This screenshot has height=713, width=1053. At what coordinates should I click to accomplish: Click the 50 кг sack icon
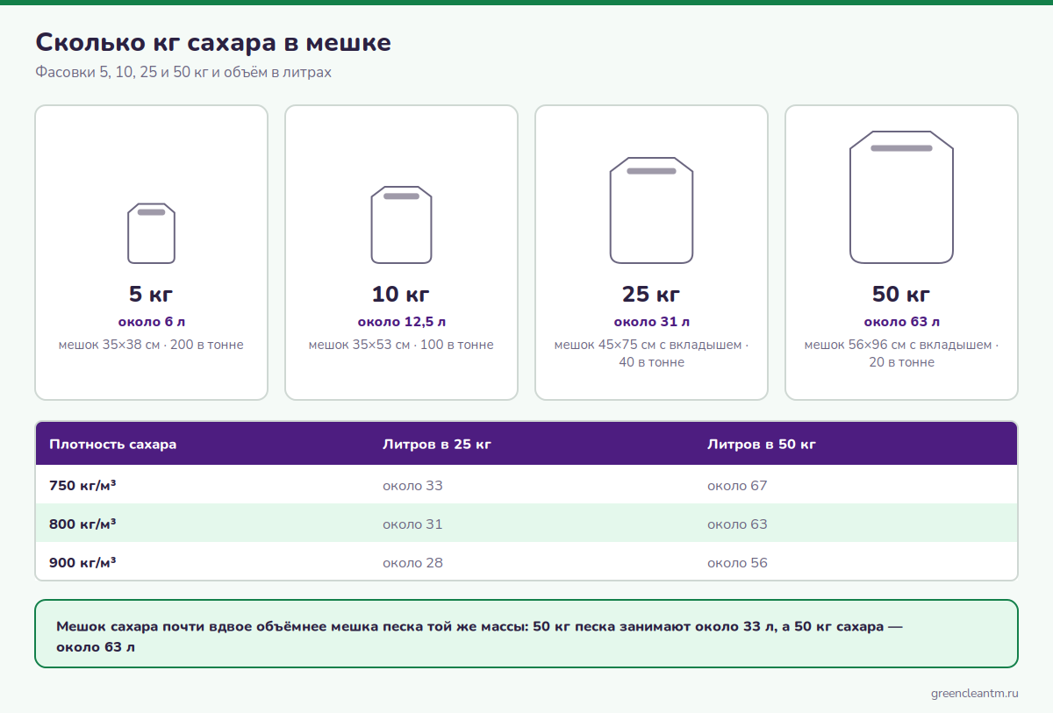[901, 197]
